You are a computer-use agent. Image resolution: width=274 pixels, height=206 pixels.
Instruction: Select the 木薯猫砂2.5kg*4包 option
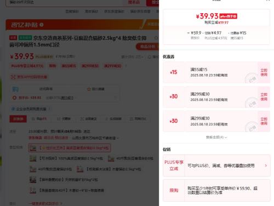pos(109,169)
